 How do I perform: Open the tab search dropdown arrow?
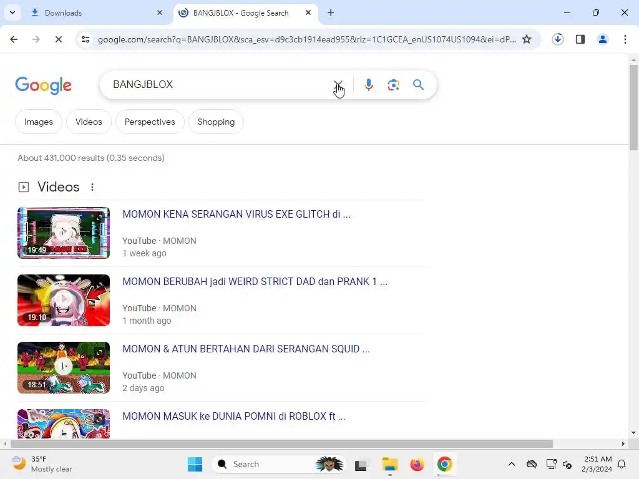point(12,12)
